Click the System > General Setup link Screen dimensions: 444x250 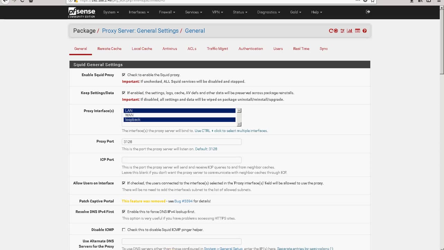[223, 249]
